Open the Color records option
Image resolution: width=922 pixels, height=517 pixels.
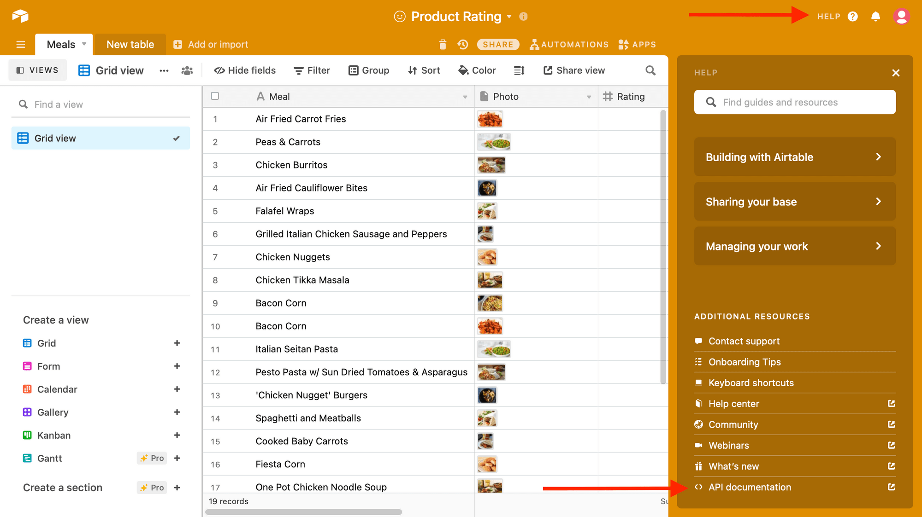click(477, 70)
